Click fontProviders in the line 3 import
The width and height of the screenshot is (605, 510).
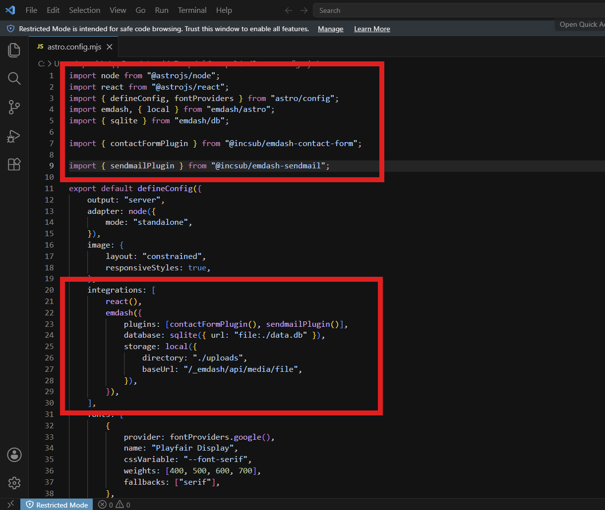[203, 98]
